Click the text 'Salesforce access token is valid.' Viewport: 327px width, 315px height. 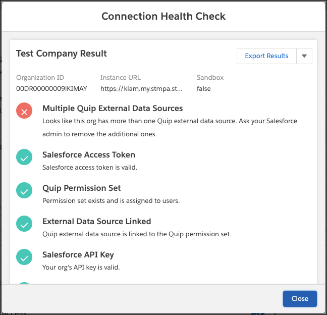click(90, 168)
